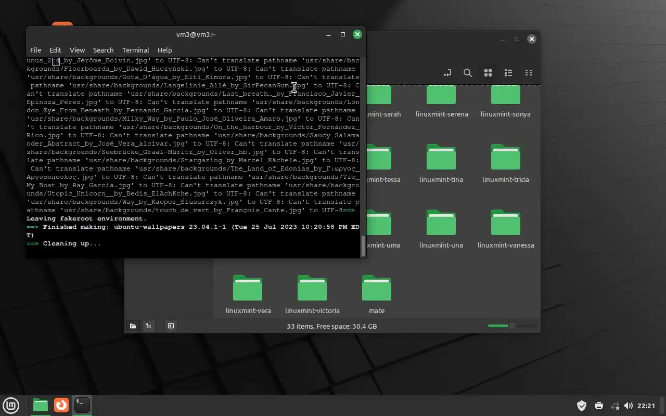Click the 'Cleaning up...' terminal line
Viewport: 666px width, 416px height.
coord(63,243)
